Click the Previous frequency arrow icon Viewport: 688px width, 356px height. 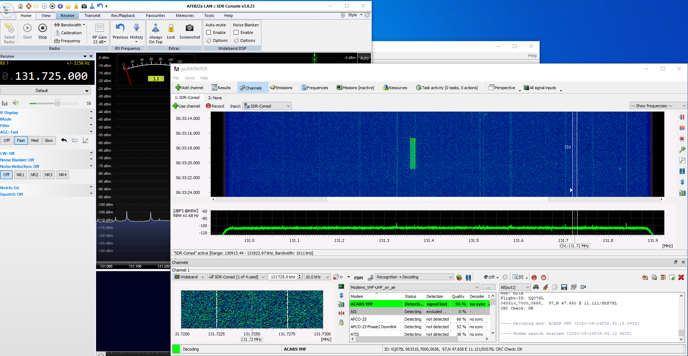point(120,28)
